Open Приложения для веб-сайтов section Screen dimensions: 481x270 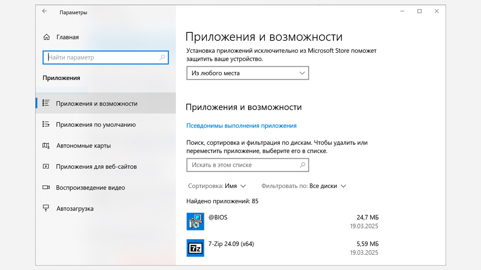(x=106, y=166)
